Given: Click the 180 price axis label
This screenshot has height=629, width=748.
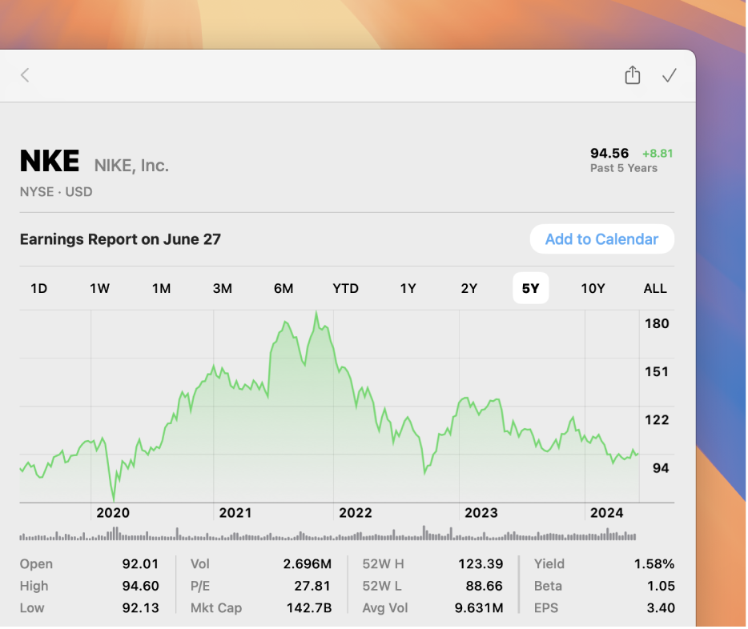Looking at the screenshot, I should [657, 323].
